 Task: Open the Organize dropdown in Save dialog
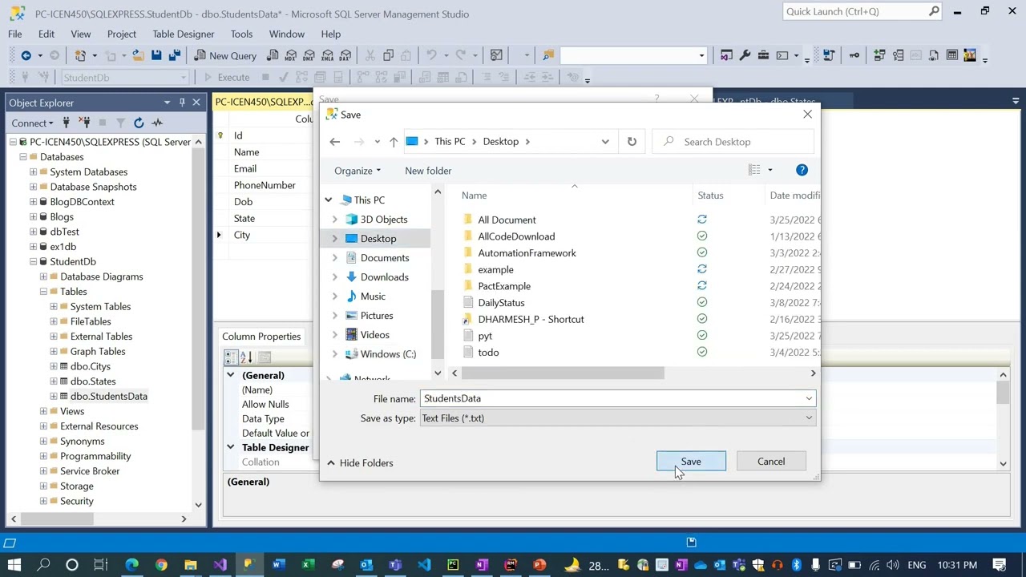[x=357, y=171]
